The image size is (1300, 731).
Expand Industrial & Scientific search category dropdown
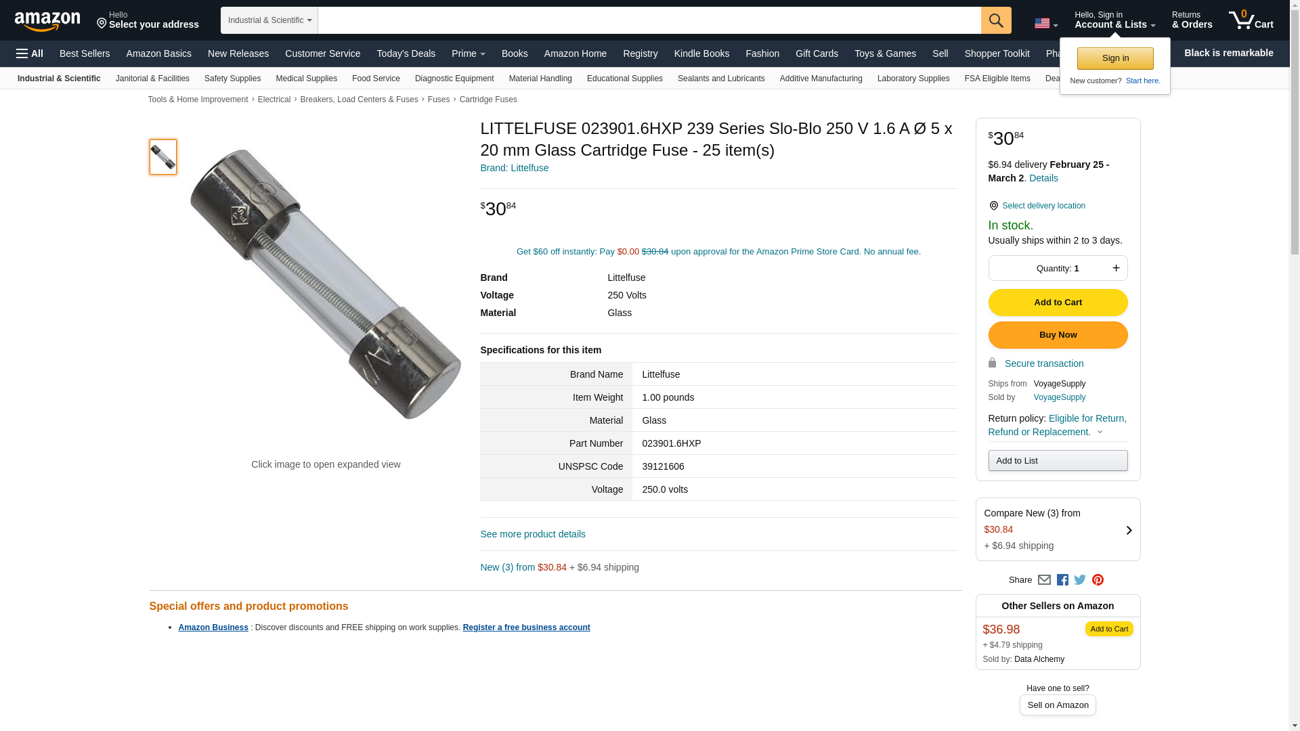click(x=269, y=20)
